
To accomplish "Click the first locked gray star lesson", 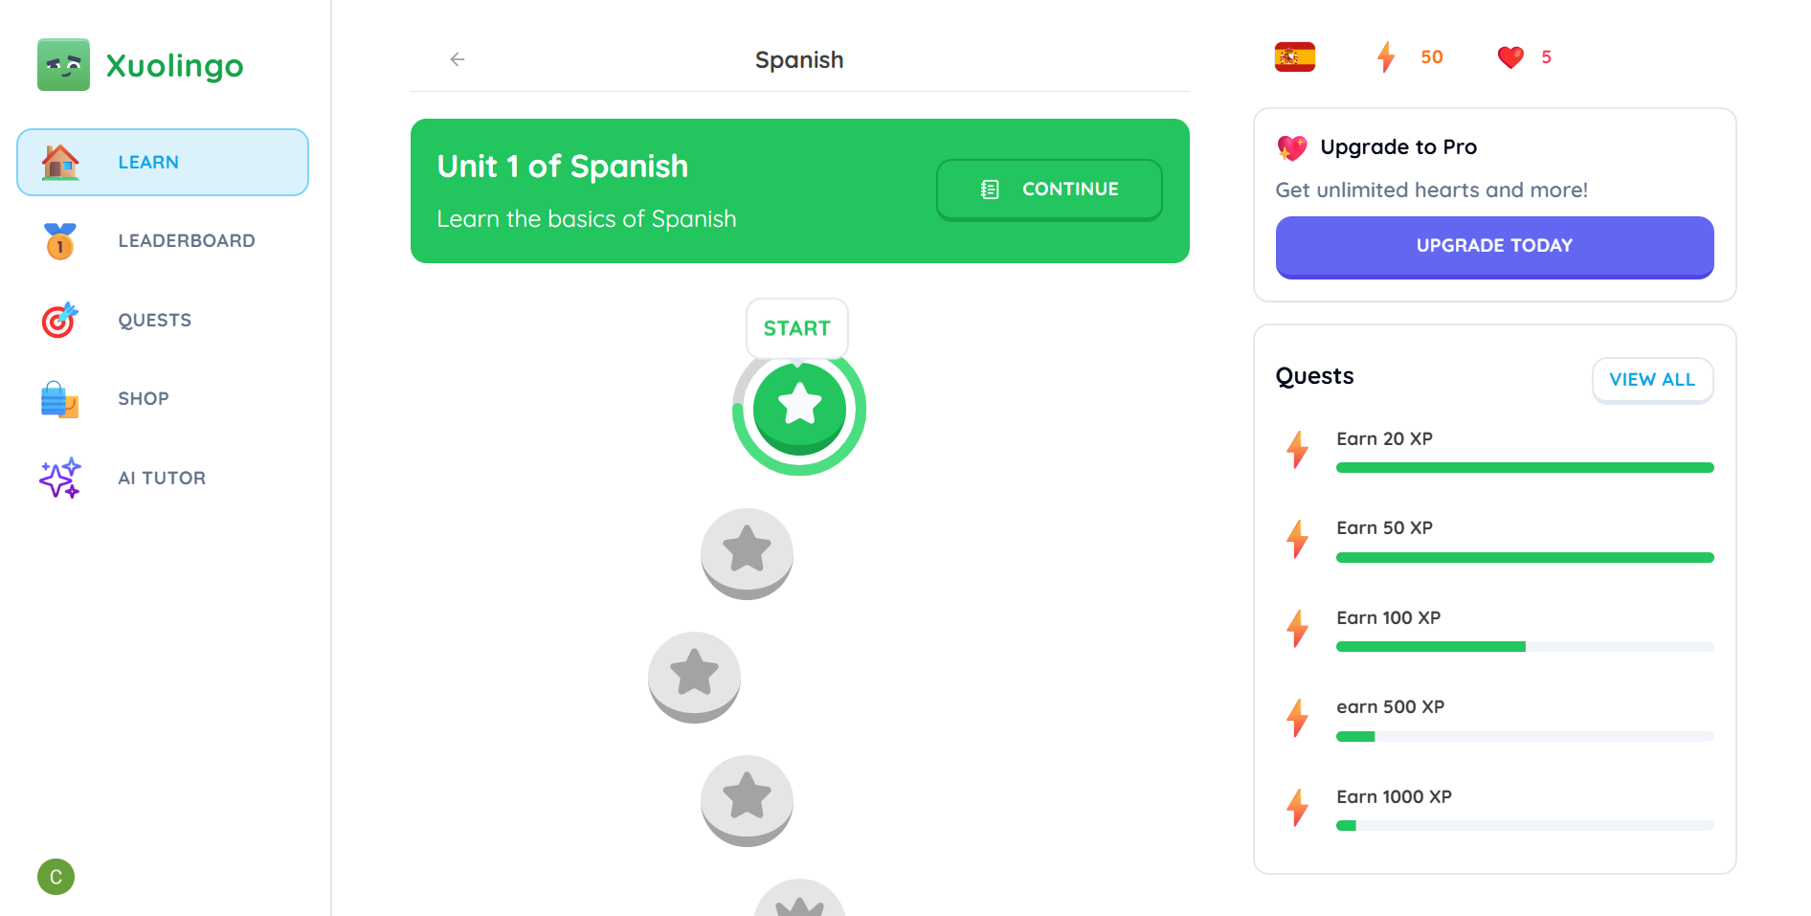I will tap(747, 552).
